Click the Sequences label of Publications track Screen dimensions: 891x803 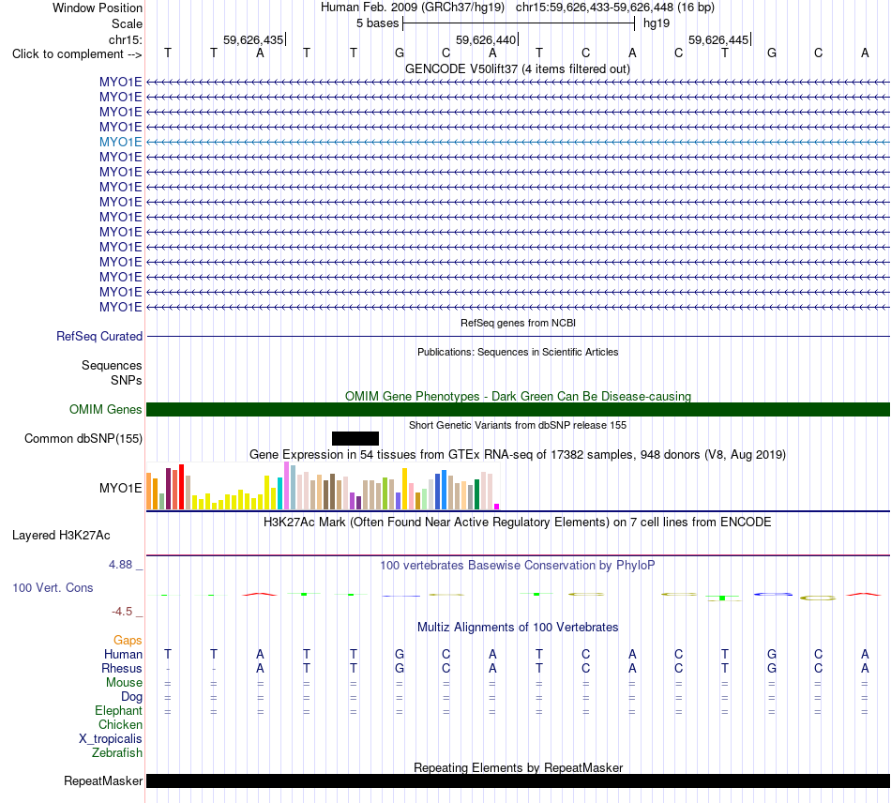(x=112, y=366)
